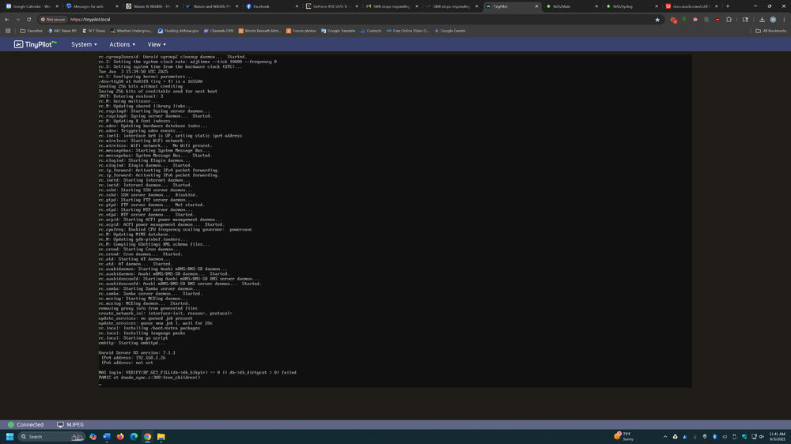Open Weather Underground bookmark
The image size is (791, 444).
[x=131, y=31]
